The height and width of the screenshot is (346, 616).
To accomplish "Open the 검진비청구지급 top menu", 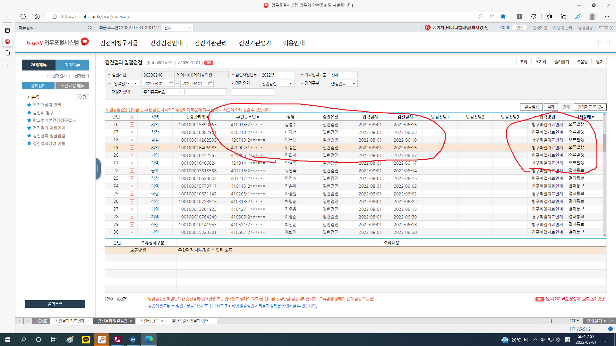I will click(119, 43).
